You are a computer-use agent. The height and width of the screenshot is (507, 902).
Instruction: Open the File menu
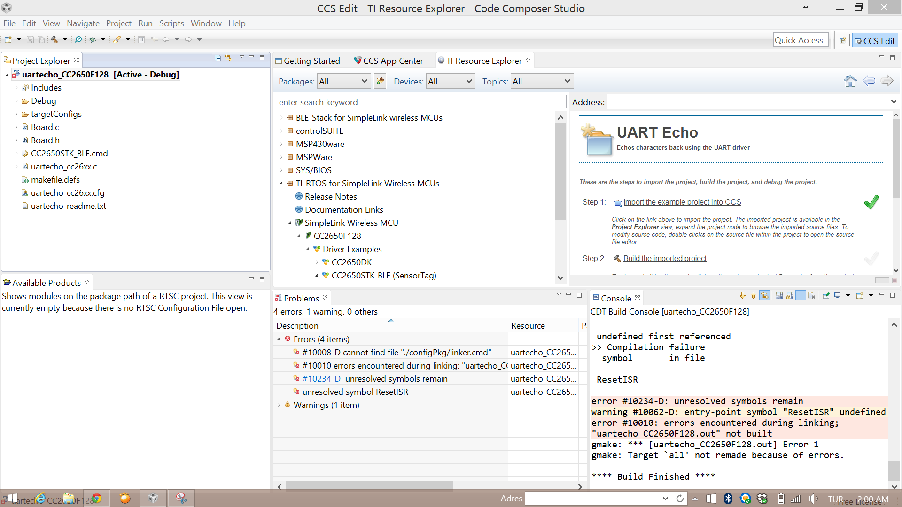tap(9, 23)
